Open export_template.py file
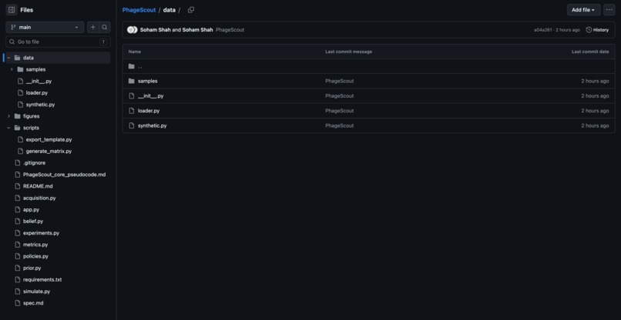Viewport: 621px width, 320px height. [x=49, y=140]
